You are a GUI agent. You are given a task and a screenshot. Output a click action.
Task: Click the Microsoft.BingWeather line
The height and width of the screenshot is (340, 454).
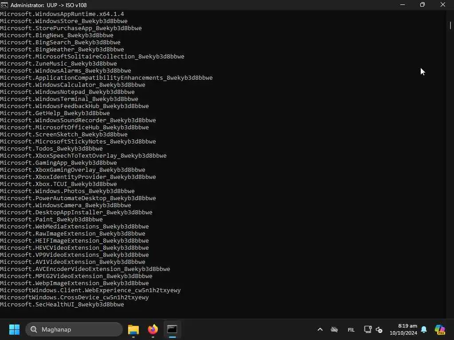coord(62,50)
